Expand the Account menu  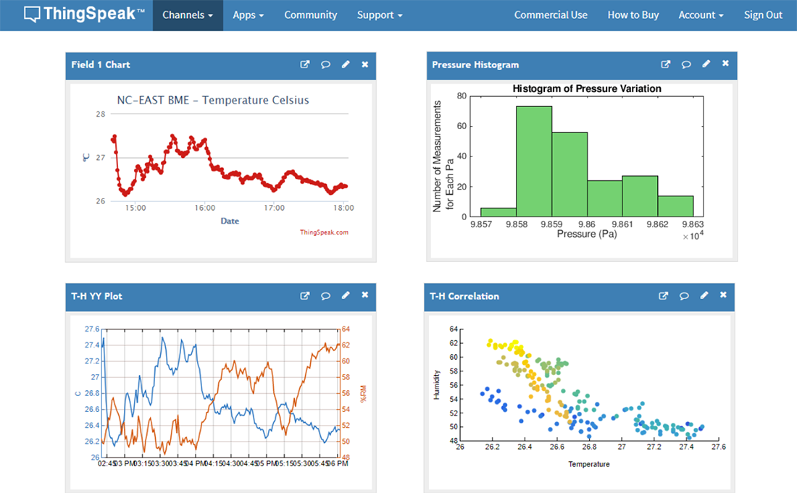pyautogui.click(x=700, y=14)
